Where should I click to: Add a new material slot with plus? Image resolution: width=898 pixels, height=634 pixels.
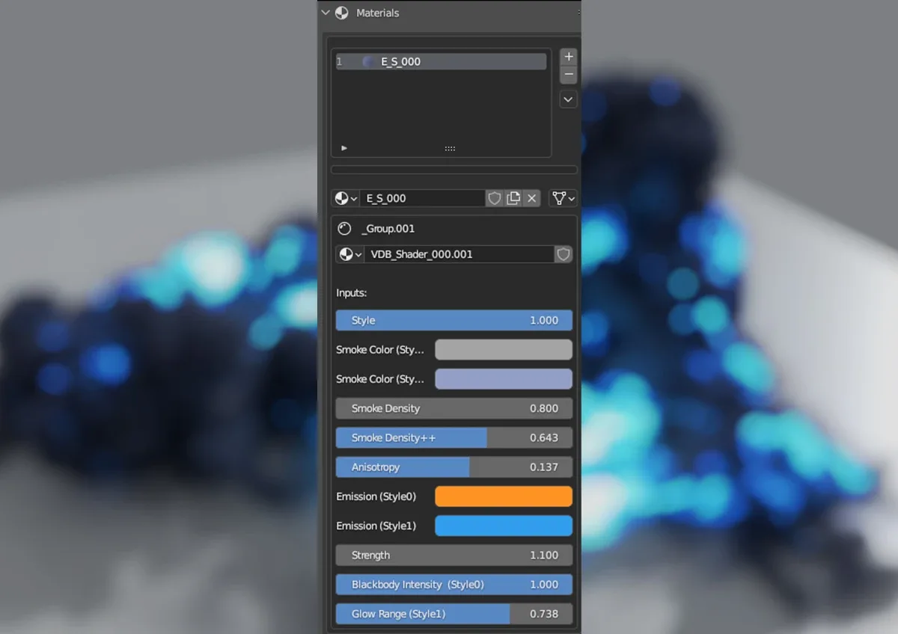click(569, 57)
